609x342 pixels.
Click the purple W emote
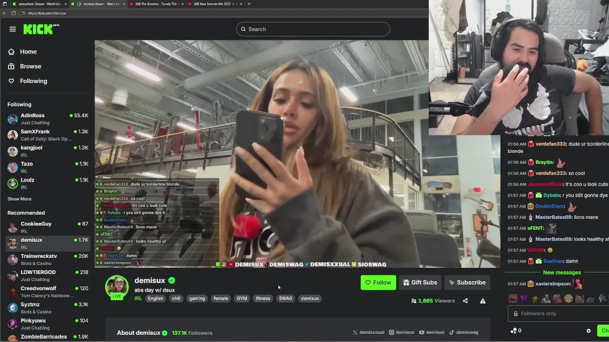pyautogui.click(x=524, y=299)
